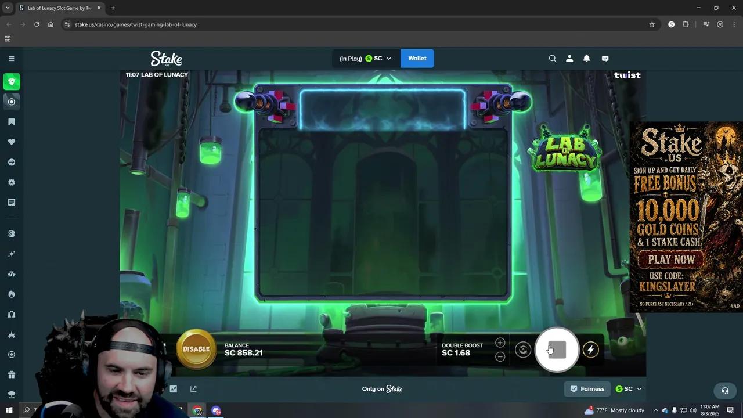Open the Chrome apps grid in bookmarks bar

point(8,39)
